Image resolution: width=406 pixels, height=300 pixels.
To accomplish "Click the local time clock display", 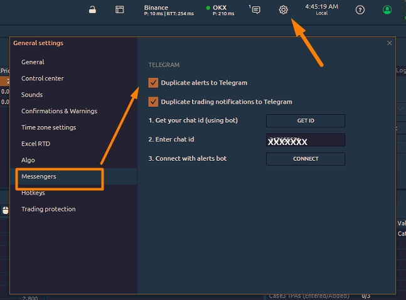I will coord(321,9).
